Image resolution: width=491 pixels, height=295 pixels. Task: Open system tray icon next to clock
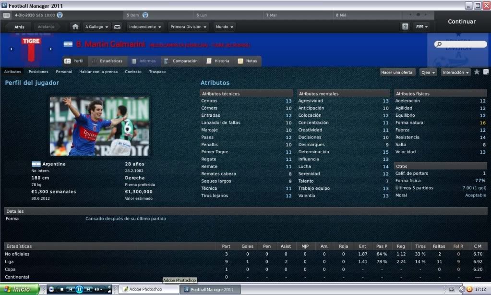click(469, 289)
